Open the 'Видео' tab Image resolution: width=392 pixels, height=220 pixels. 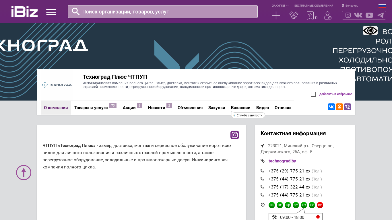click(x=263, y=108)
